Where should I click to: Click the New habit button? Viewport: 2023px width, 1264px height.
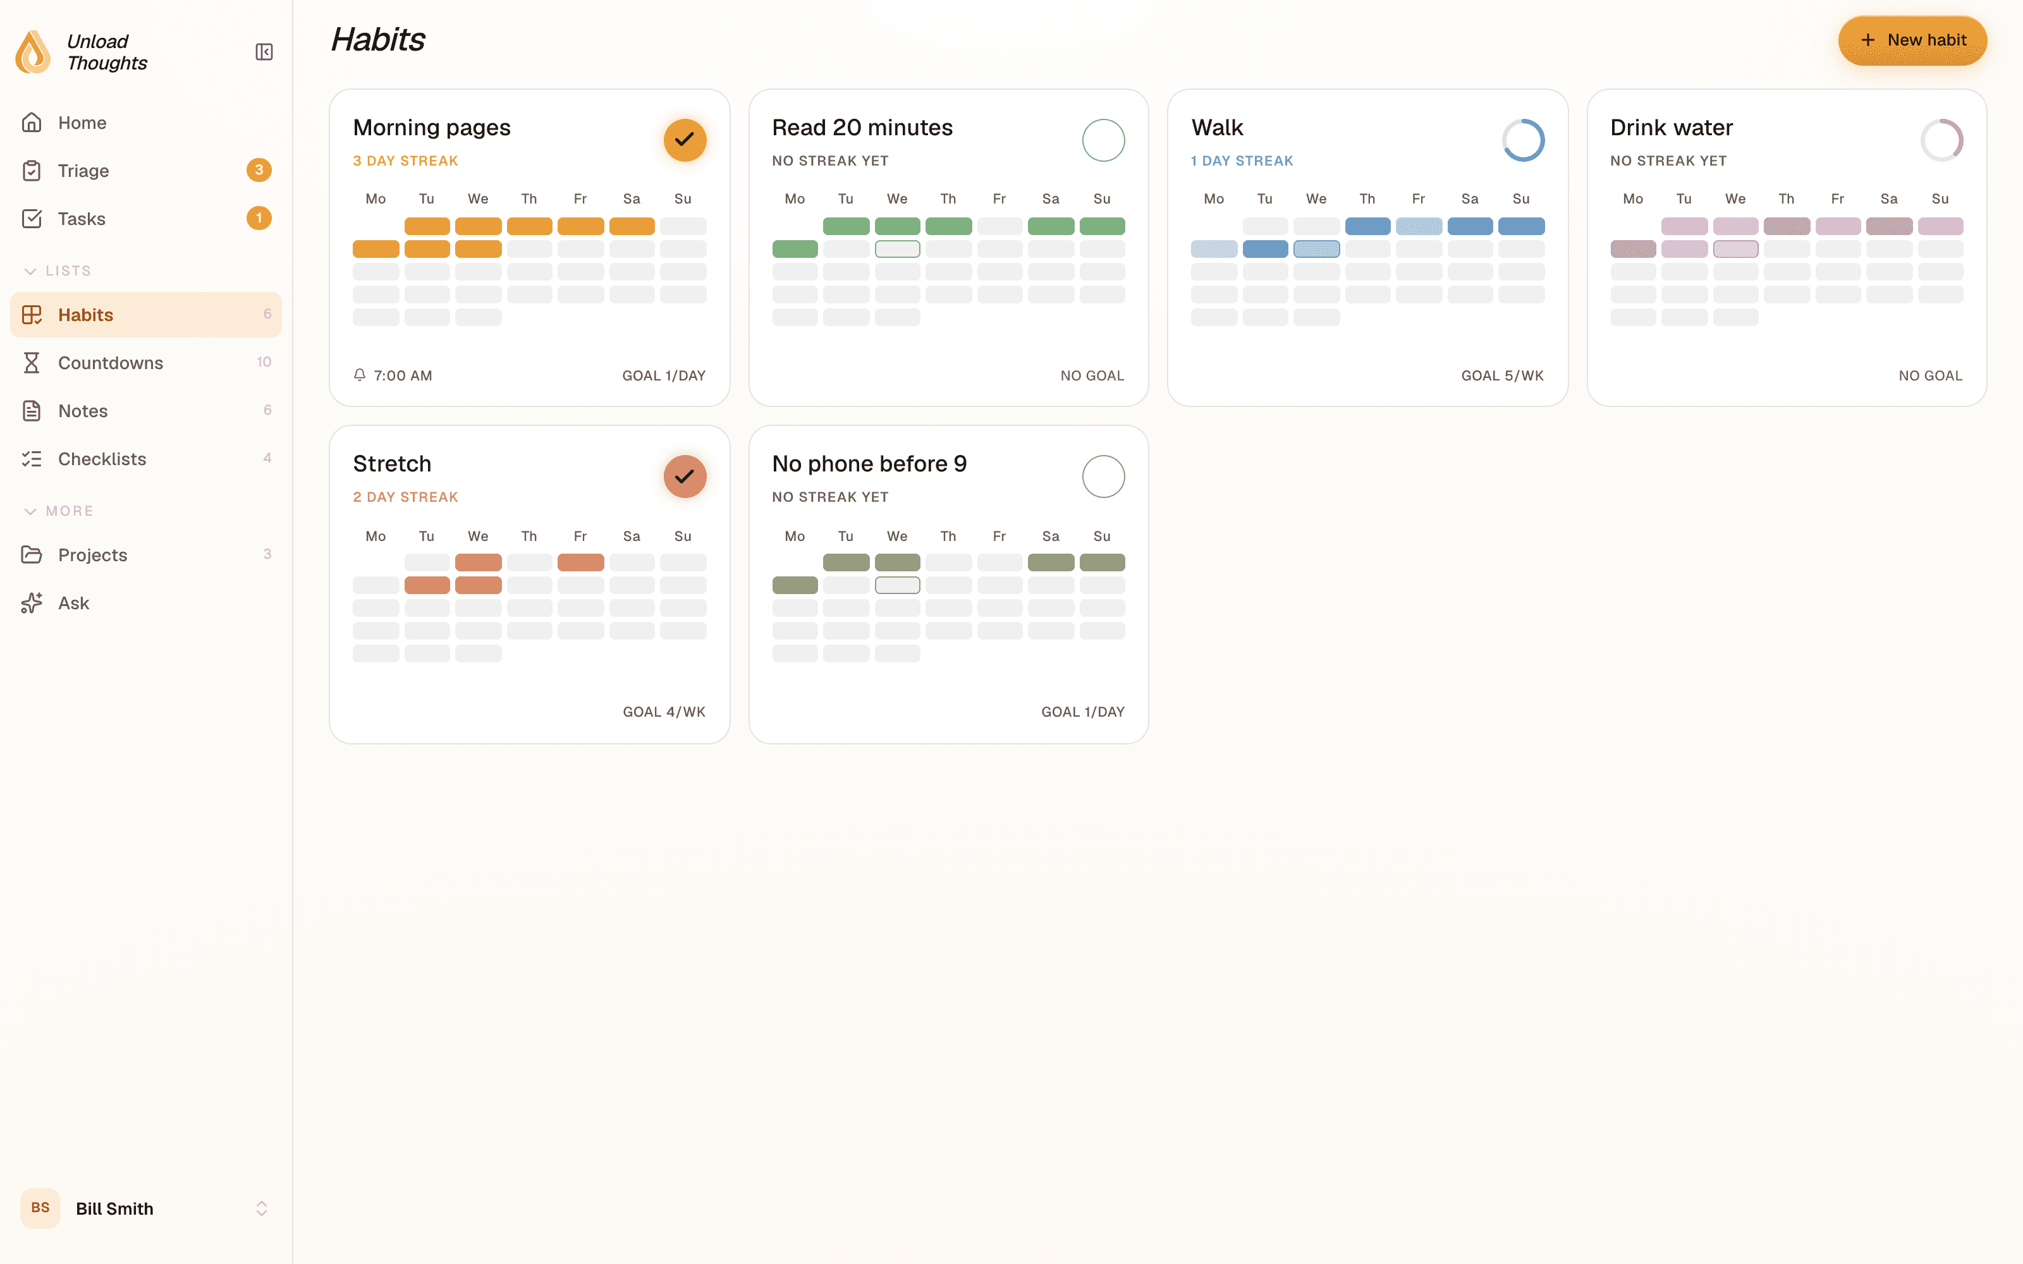click(1912, 40)
